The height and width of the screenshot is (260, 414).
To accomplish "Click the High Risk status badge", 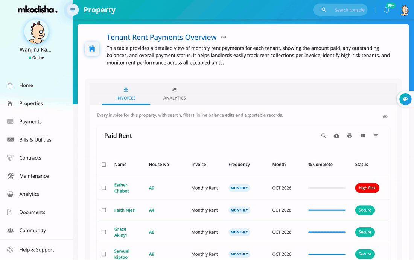I will (367, 188).
